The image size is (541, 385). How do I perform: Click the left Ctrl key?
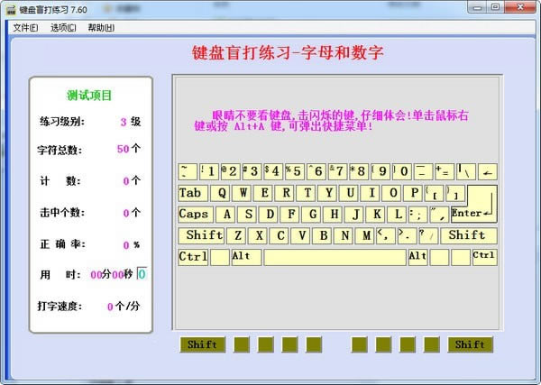click(192, 257)
